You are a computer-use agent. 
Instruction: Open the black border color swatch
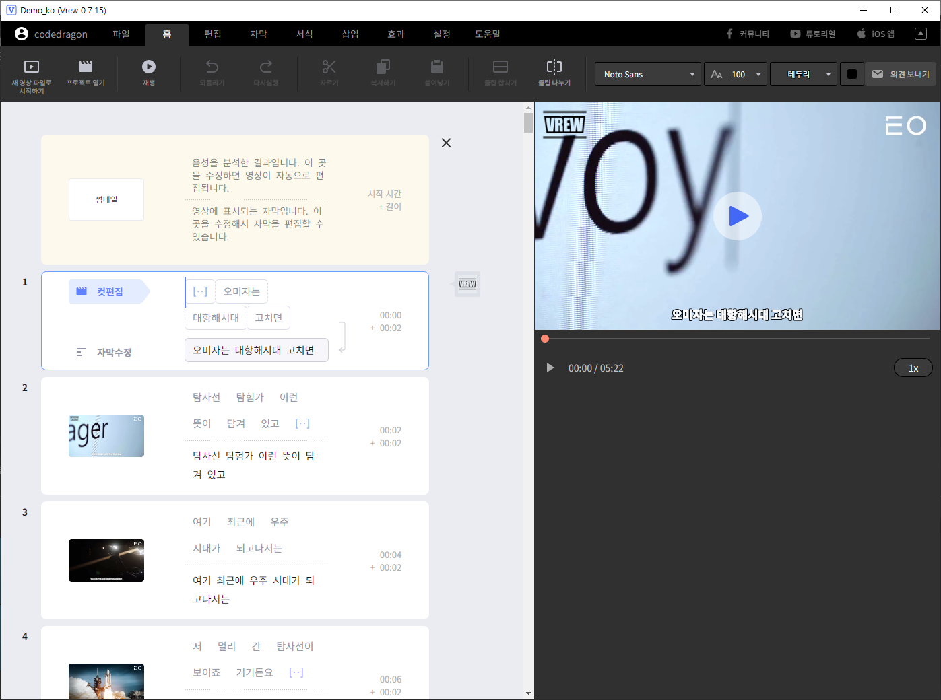(852, 74)
